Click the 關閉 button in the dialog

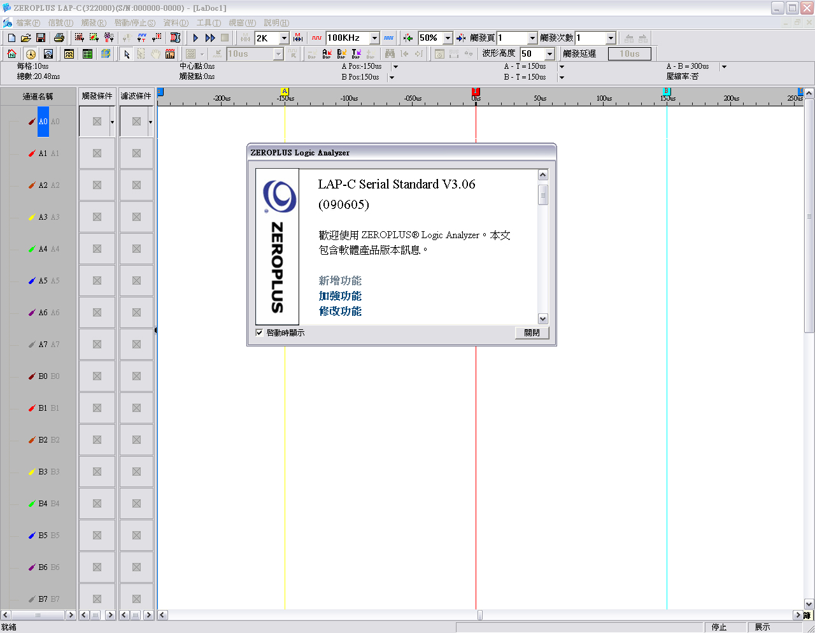532,332
